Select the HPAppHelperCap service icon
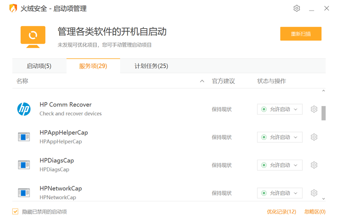 (x=24, y=137)
